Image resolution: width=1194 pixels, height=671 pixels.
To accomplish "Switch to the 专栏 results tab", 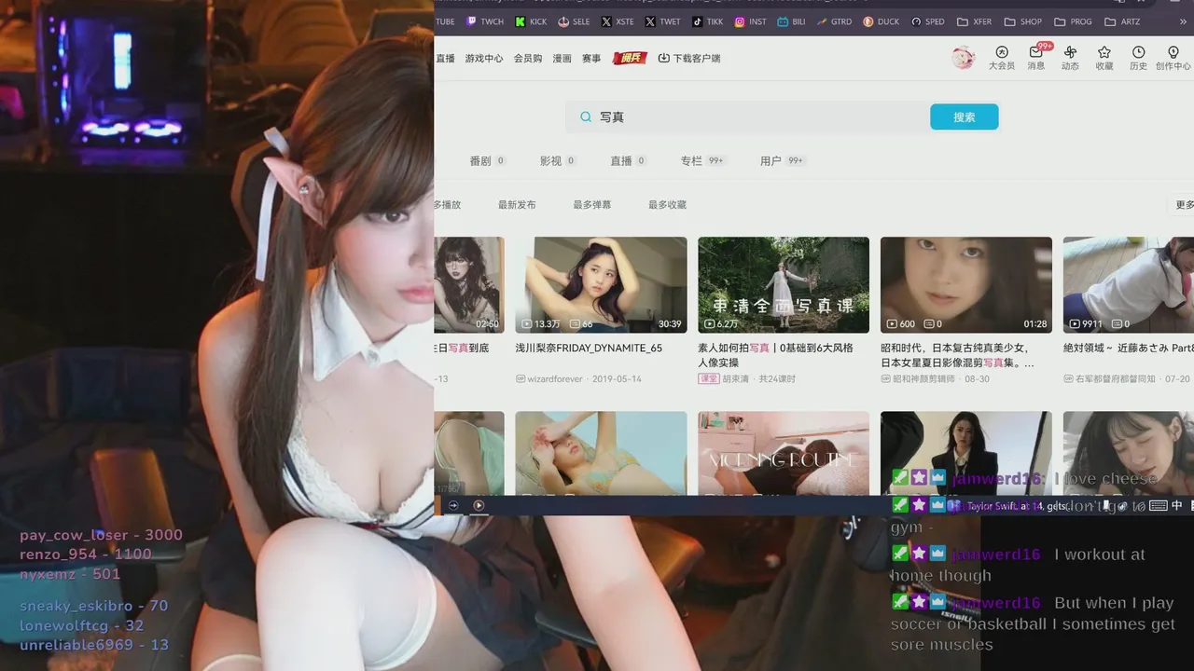I will 702,160.
